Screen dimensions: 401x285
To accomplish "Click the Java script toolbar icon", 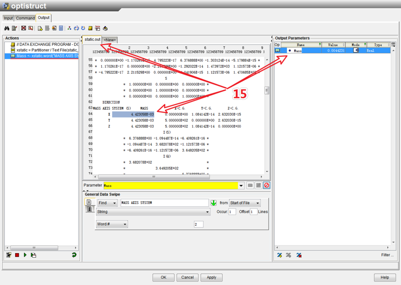I will [97, 28].
